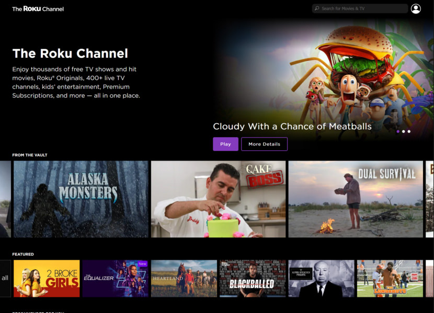The height and width of the screenshot is (313, 434).
Task: Open the Blackballed movie
Action: tap(253, 278)
